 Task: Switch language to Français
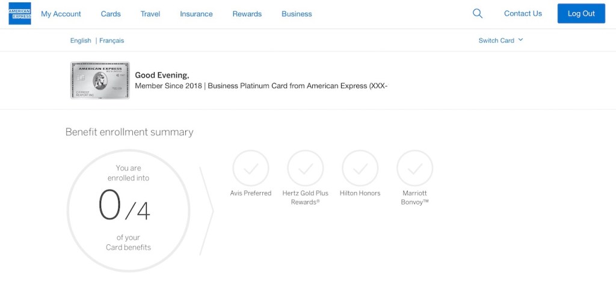tap(112, 41)
